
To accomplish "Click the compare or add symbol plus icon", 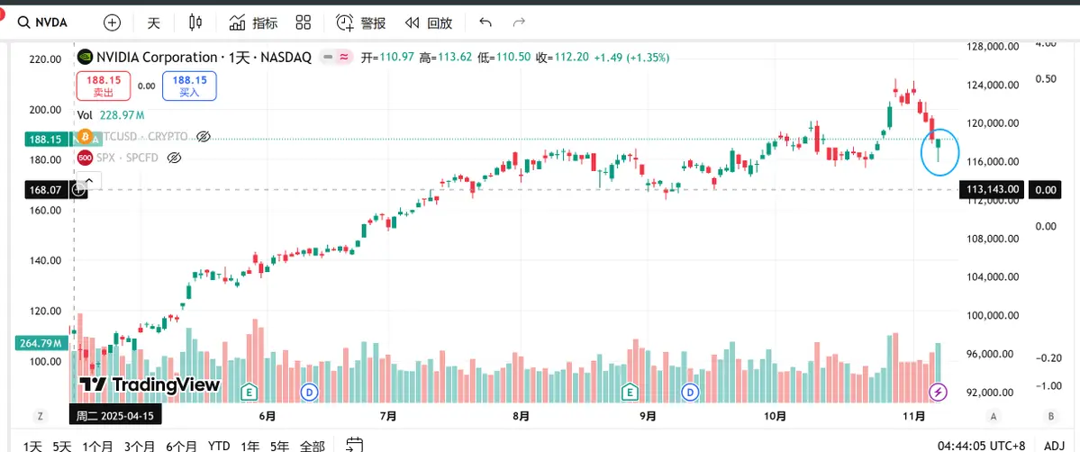I will [x=112, y=23].
